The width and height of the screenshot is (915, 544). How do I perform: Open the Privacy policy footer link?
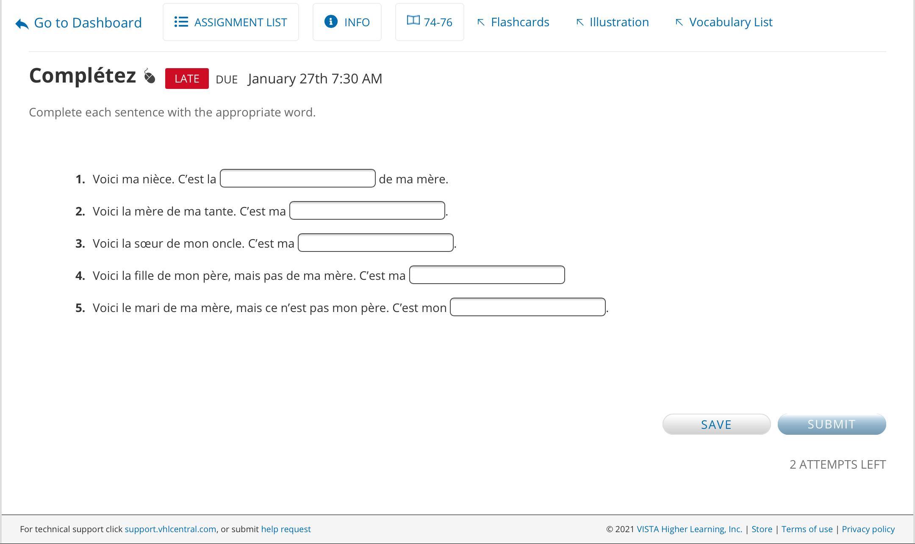[x=868, y=529]
